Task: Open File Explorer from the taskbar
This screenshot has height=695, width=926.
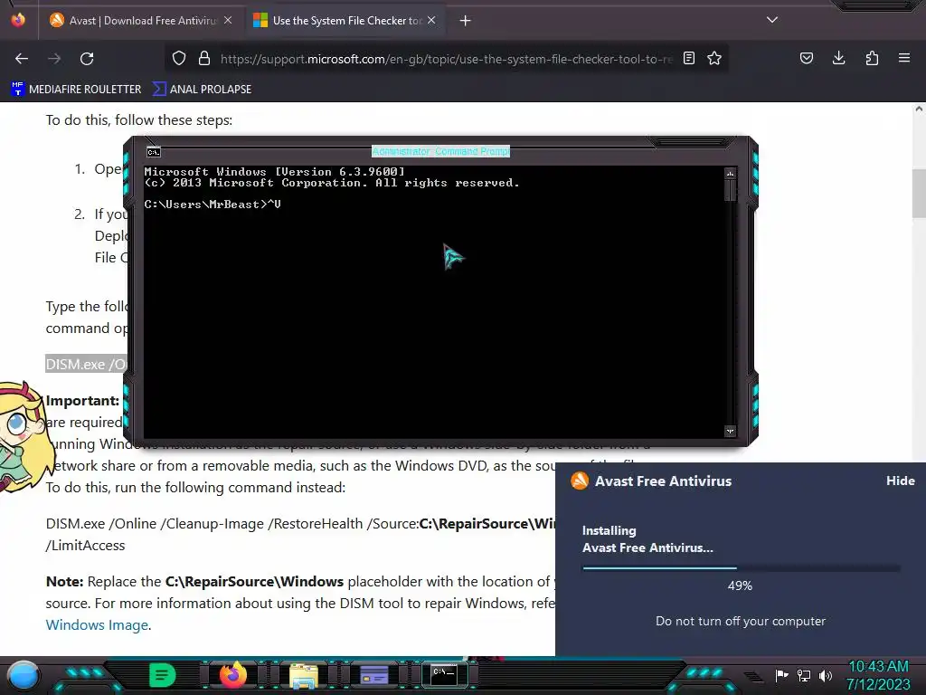Action: click(304, 676)
